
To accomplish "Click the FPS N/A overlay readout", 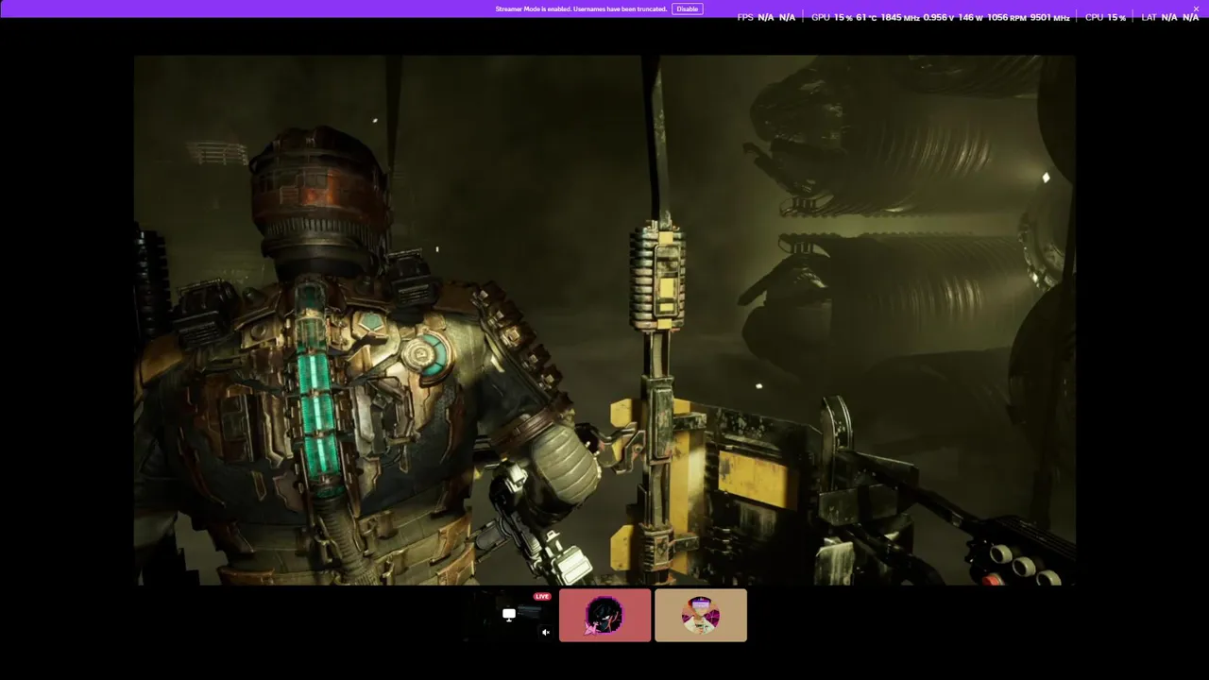I will pyautogui.click(x=766, y=17).
